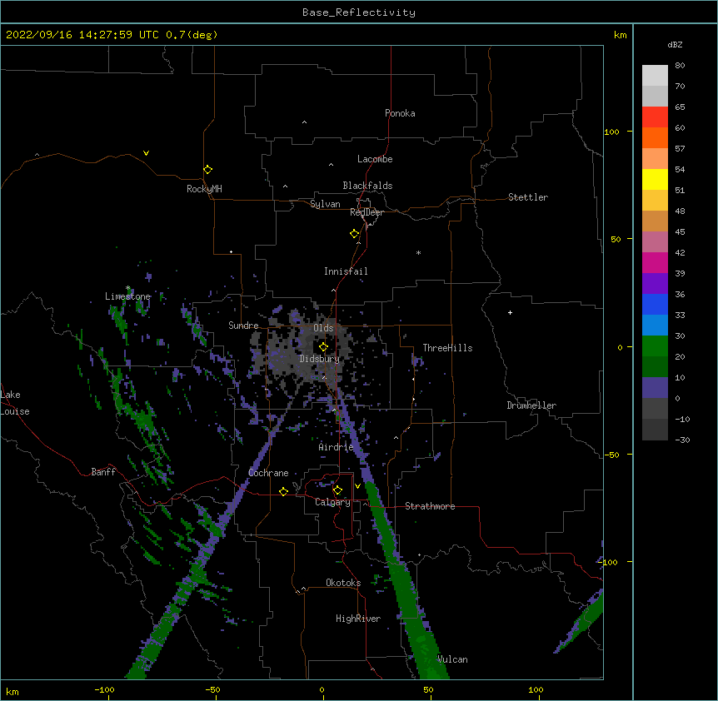The height and width of the screenshot is (701, 718).
Task: Click the asterisk marker above Limestone
Action: coord(128,288)
